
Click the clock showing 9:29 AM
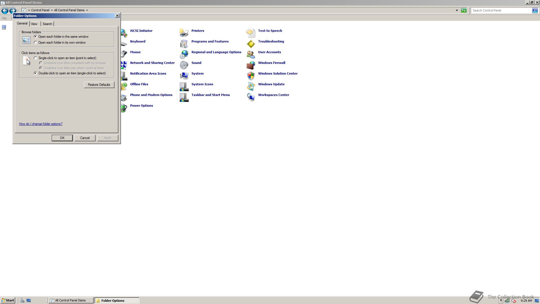526,301
